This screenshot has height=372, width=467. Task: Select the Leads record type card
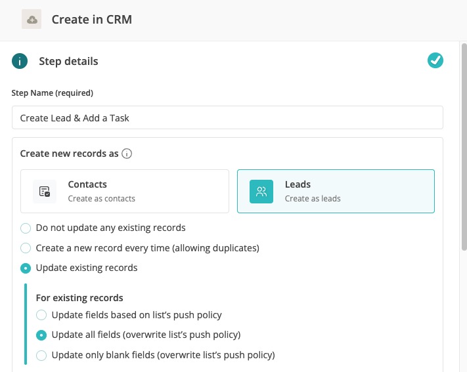coord(336,192)
